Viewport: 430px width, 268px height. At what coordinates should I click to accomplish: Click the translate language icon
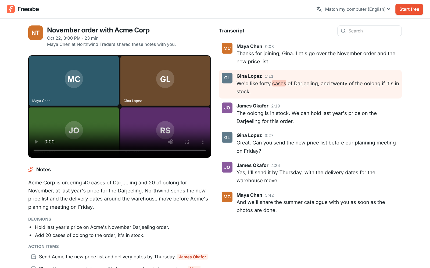[x=319, y=9]
